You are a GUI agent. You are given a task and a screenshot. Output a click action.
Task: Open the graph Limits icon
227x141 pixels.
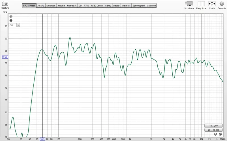[212, 4]
